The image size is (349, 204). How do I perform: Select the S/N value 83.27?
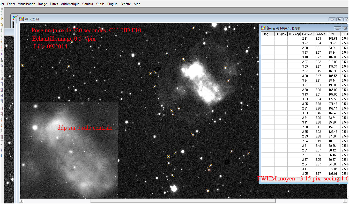tap(334, 43)
